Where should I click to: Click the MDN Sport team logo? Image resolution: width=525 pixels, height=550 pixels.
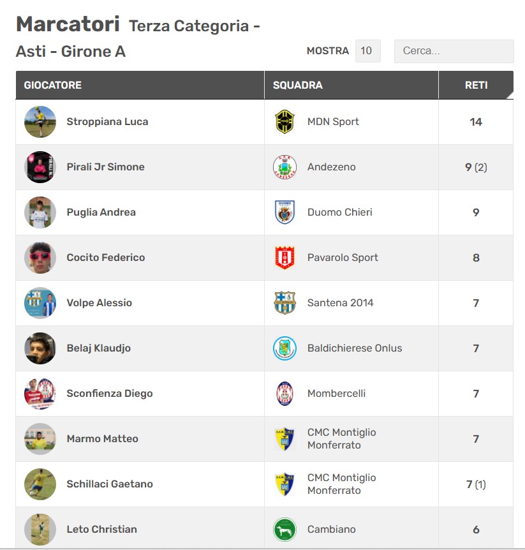coord(285,122)
